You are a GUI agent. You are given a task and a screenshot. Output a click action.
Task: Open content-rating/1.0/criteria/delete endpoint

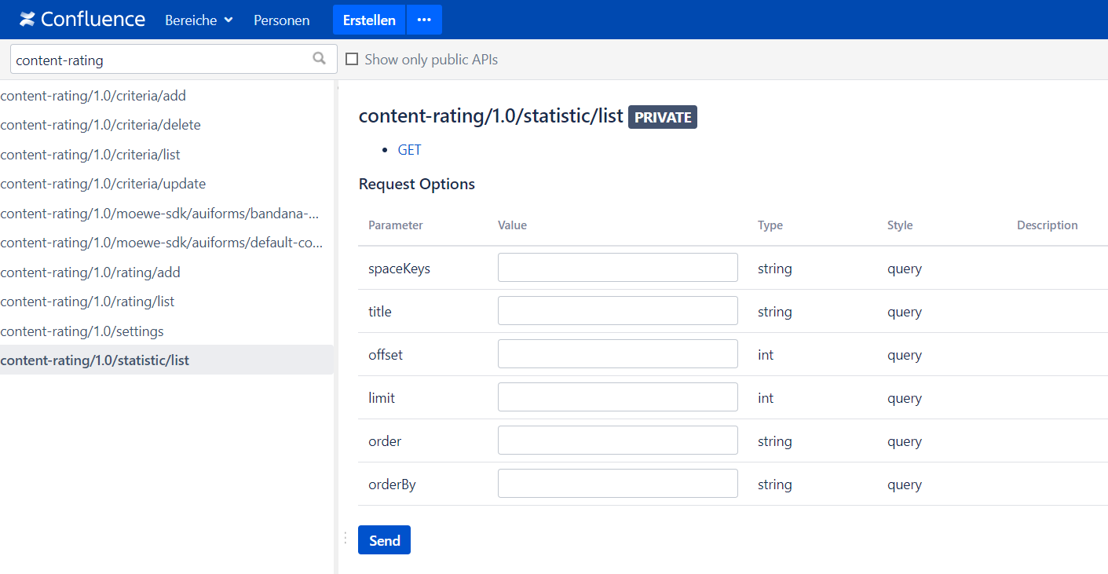pos(101,125)
